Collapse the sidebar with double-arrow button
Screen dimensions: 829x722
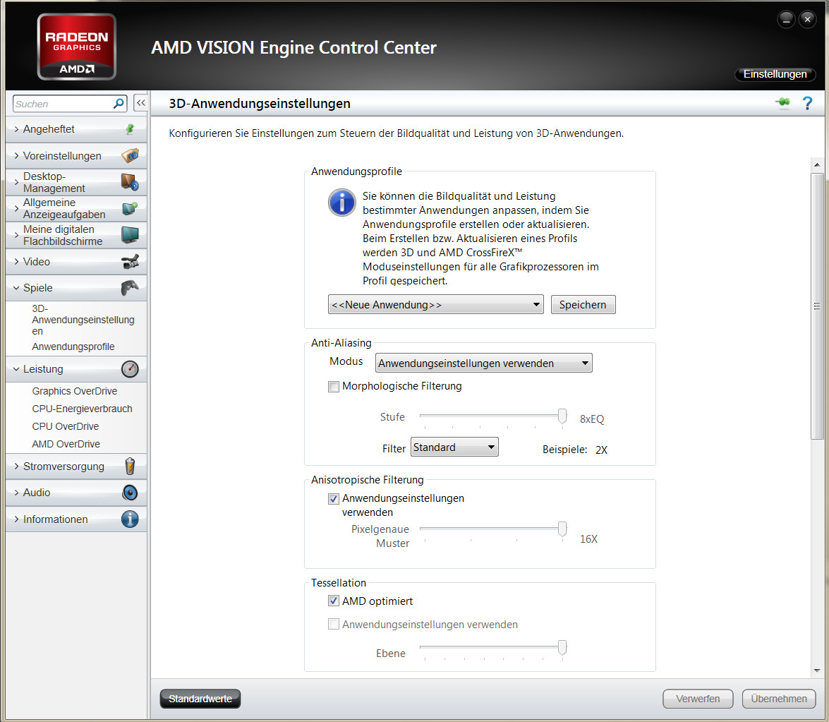(x=140, y=102)
